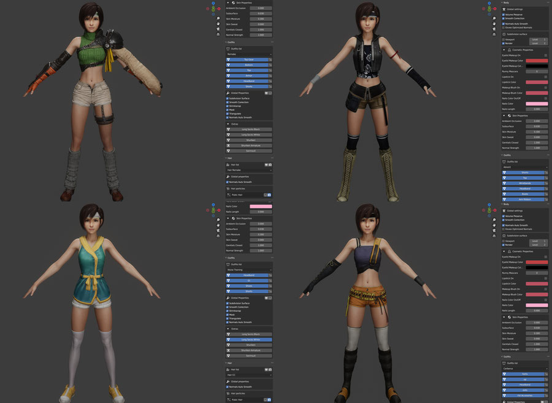Image resolution: width=552 pixels, height=403 pixels.
Task: Click small icon right of Gi outfit
Action: click(270, 280)
